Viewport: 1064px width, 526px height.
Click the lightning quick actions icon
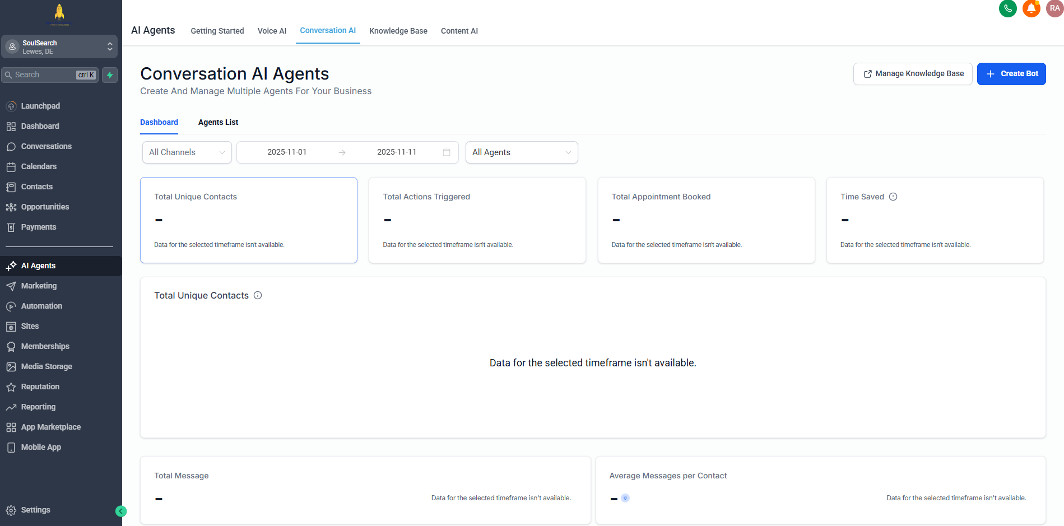point(110,75)
